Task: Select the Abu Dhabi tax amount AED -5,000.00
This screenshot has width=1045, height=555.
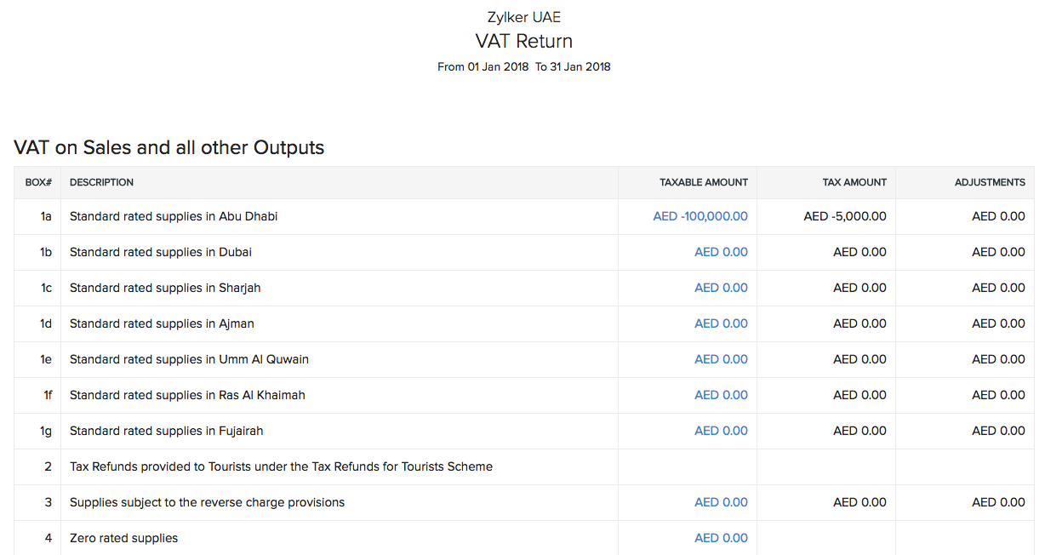Action: (844, 216)
